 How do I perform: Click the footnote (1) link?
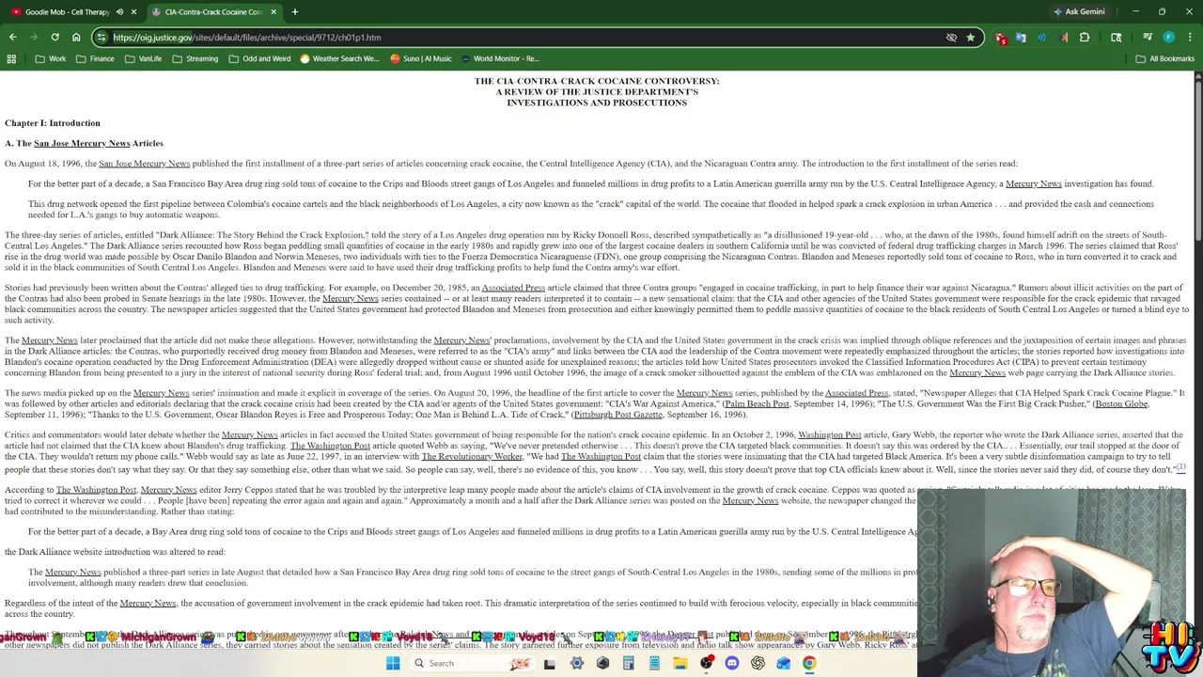coord(1181,467)
